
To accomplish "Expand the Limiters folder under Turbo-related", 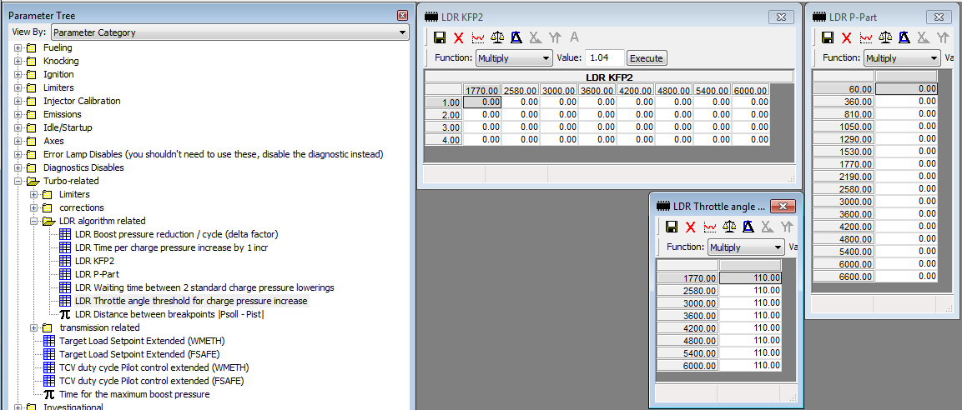I will [33, 195].
